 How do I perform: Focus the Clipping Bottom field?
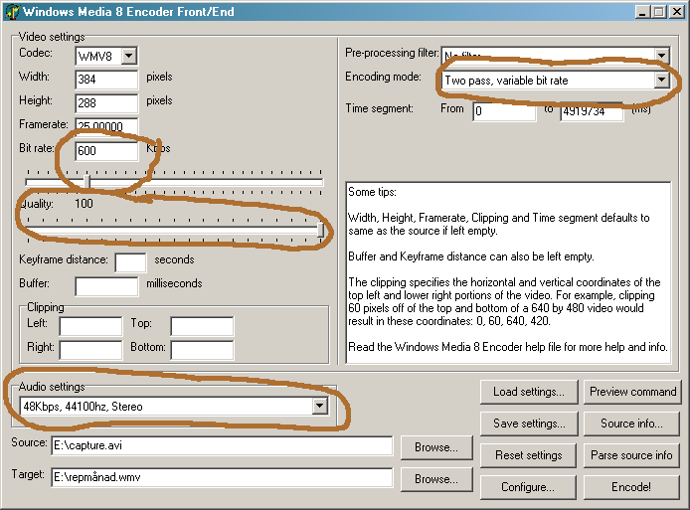pos(202,350)
